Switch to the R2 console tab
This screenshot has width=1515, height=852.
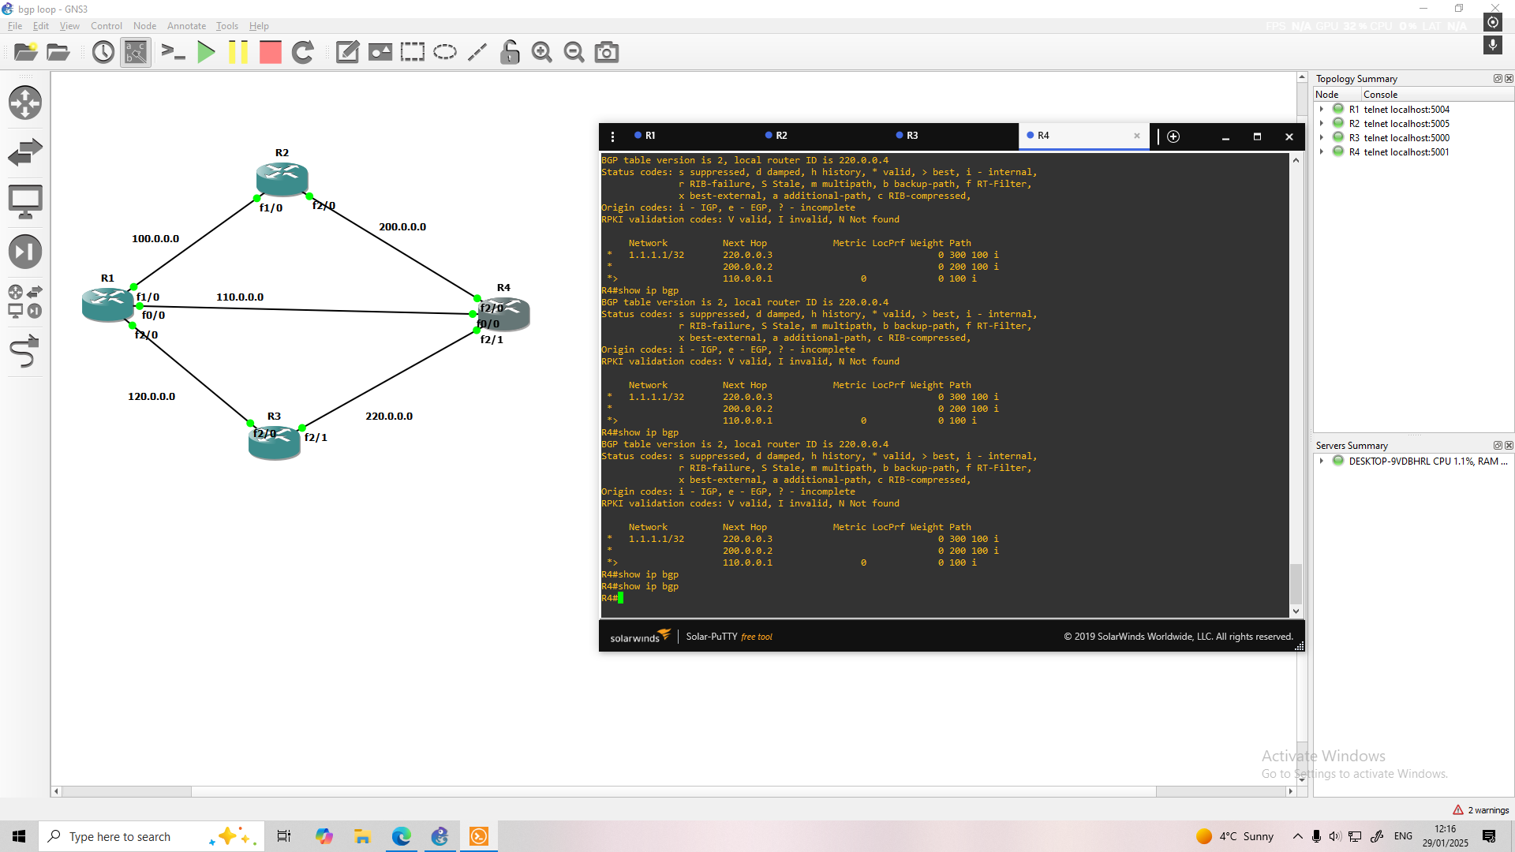(x=780, y=136)
